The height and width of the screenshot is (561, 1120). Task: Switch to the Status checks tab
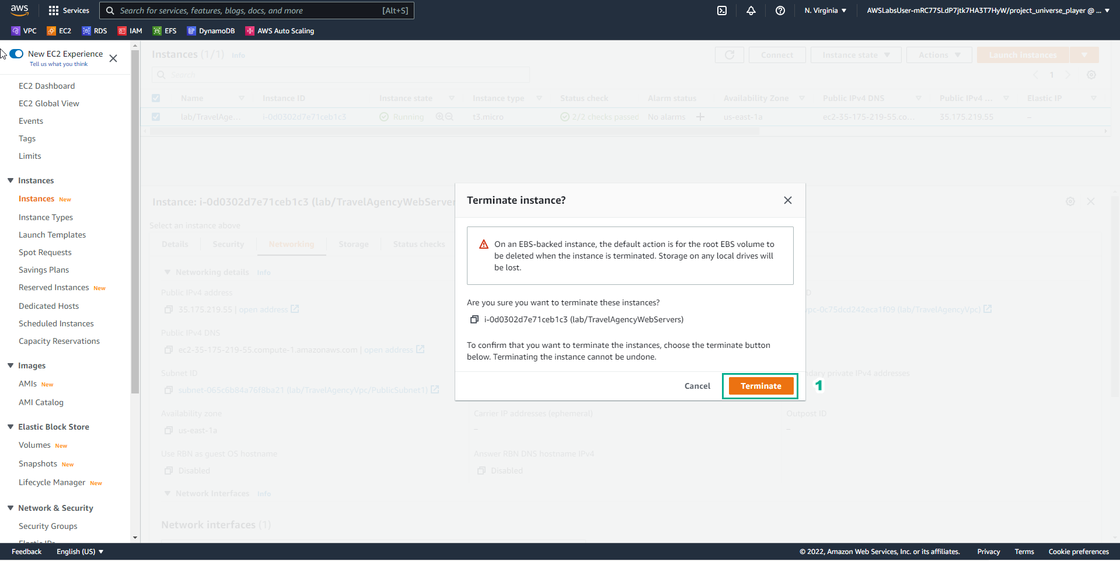(x=419, y=244)
